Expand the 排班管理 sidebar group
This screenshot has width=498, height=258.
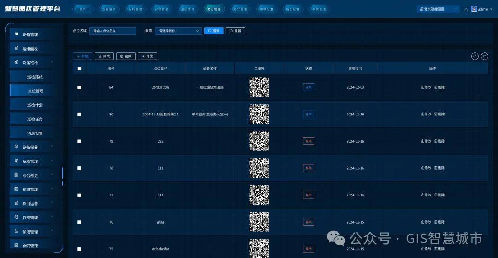[52, 189]
